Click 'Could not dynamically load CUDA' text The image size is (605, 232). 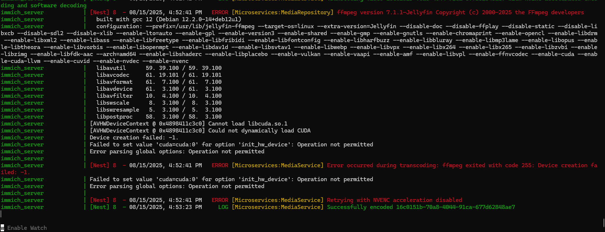coord(259,131)
